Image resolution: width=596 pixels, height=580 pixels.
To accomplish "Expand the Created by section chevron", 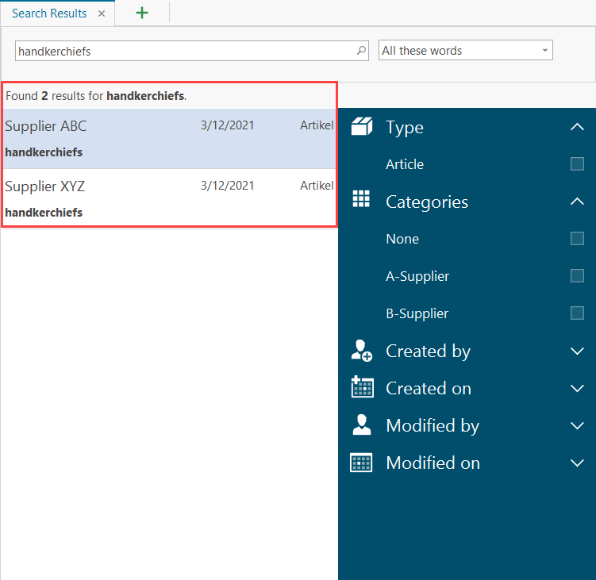I will tap(577, 351).
